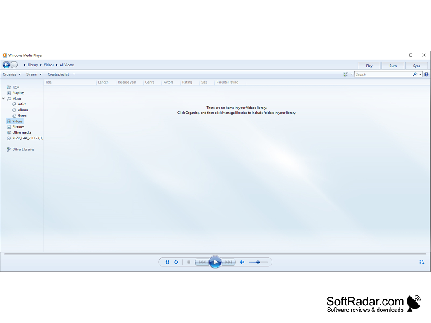Open the Help question mark icon
This screenshot has width=431, height=323.
tap(426, 74)
